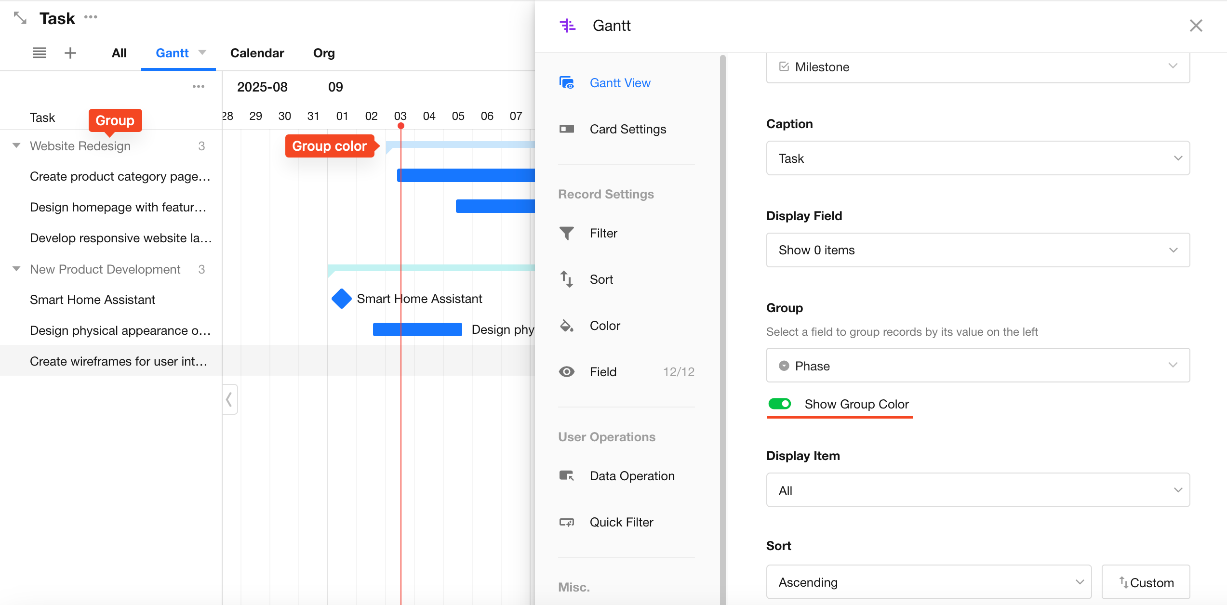Open the Color paint bucket settings
The image size is (1227, 605).
[x=566, y=326]
